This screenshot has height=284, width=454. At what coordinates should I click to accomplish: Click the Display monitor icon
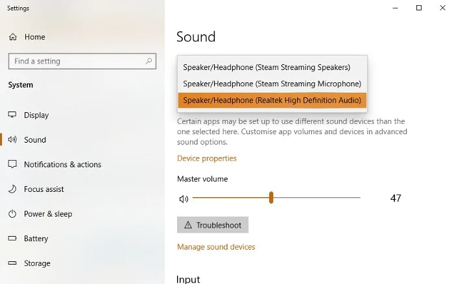12,115
